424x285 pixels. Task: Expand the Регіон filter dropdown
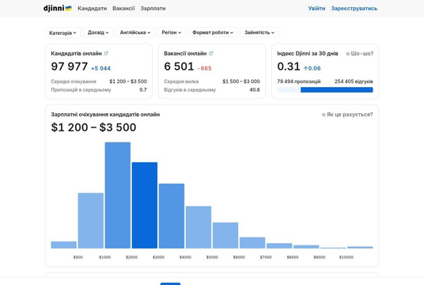(172, 32)
